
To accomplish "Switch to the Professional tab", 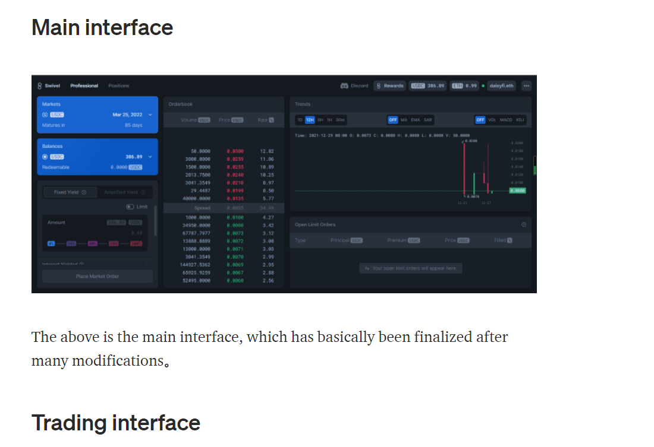I will (x=84, y=86).
